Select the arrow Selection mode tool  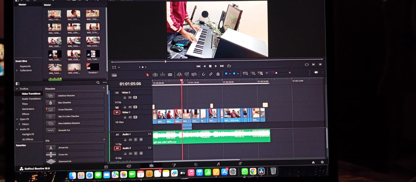pos(148,75)
